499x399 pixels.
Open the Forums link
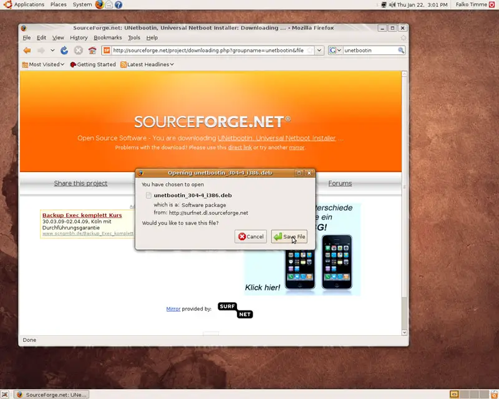click(340, 183)
